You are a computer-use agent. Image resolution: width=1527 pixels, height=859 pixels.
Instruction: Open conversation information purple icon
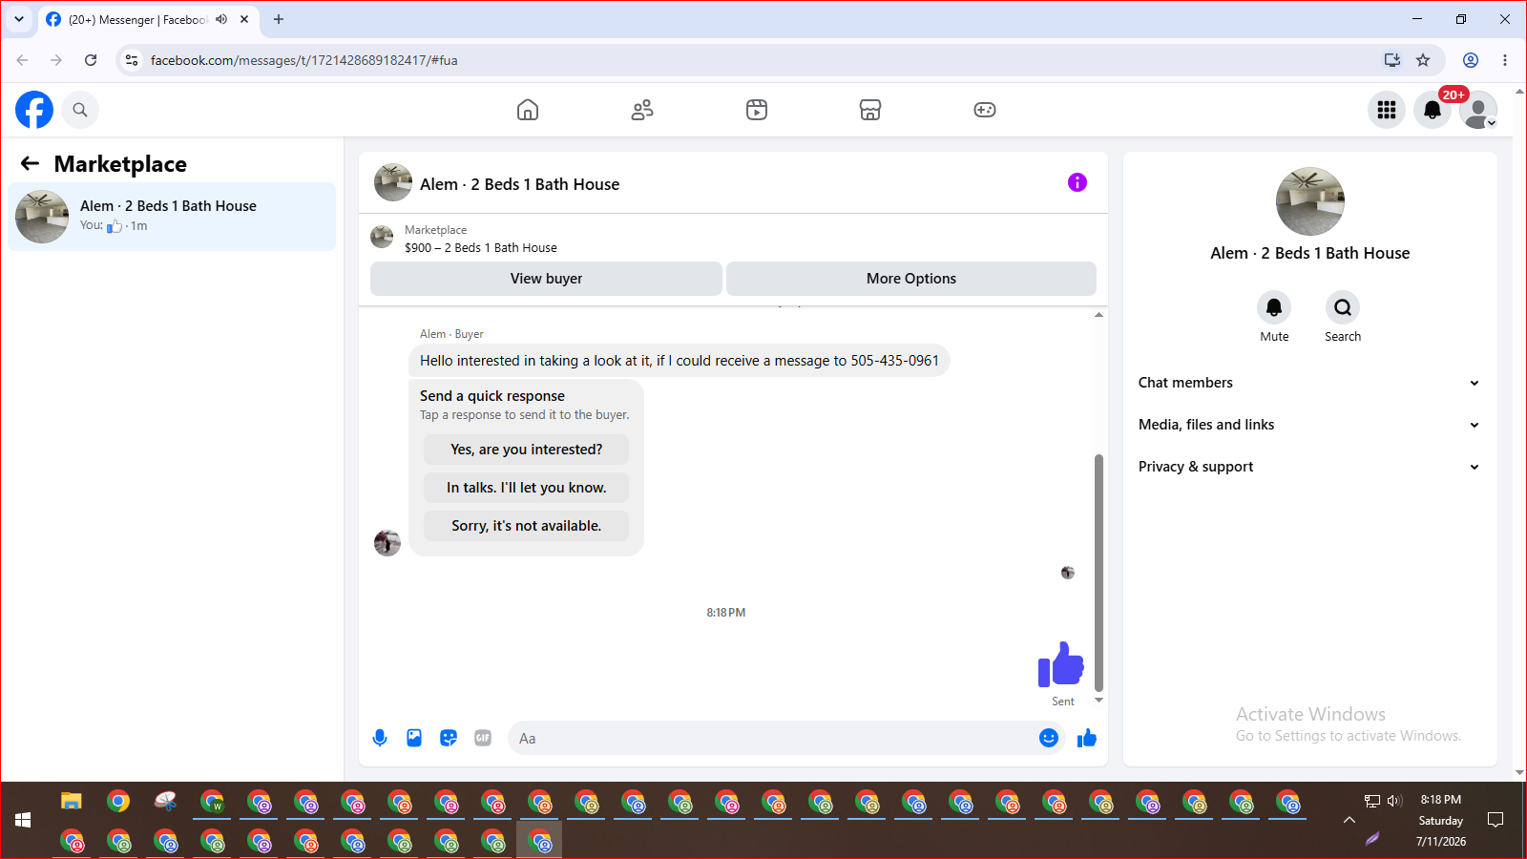[1077, 182]
